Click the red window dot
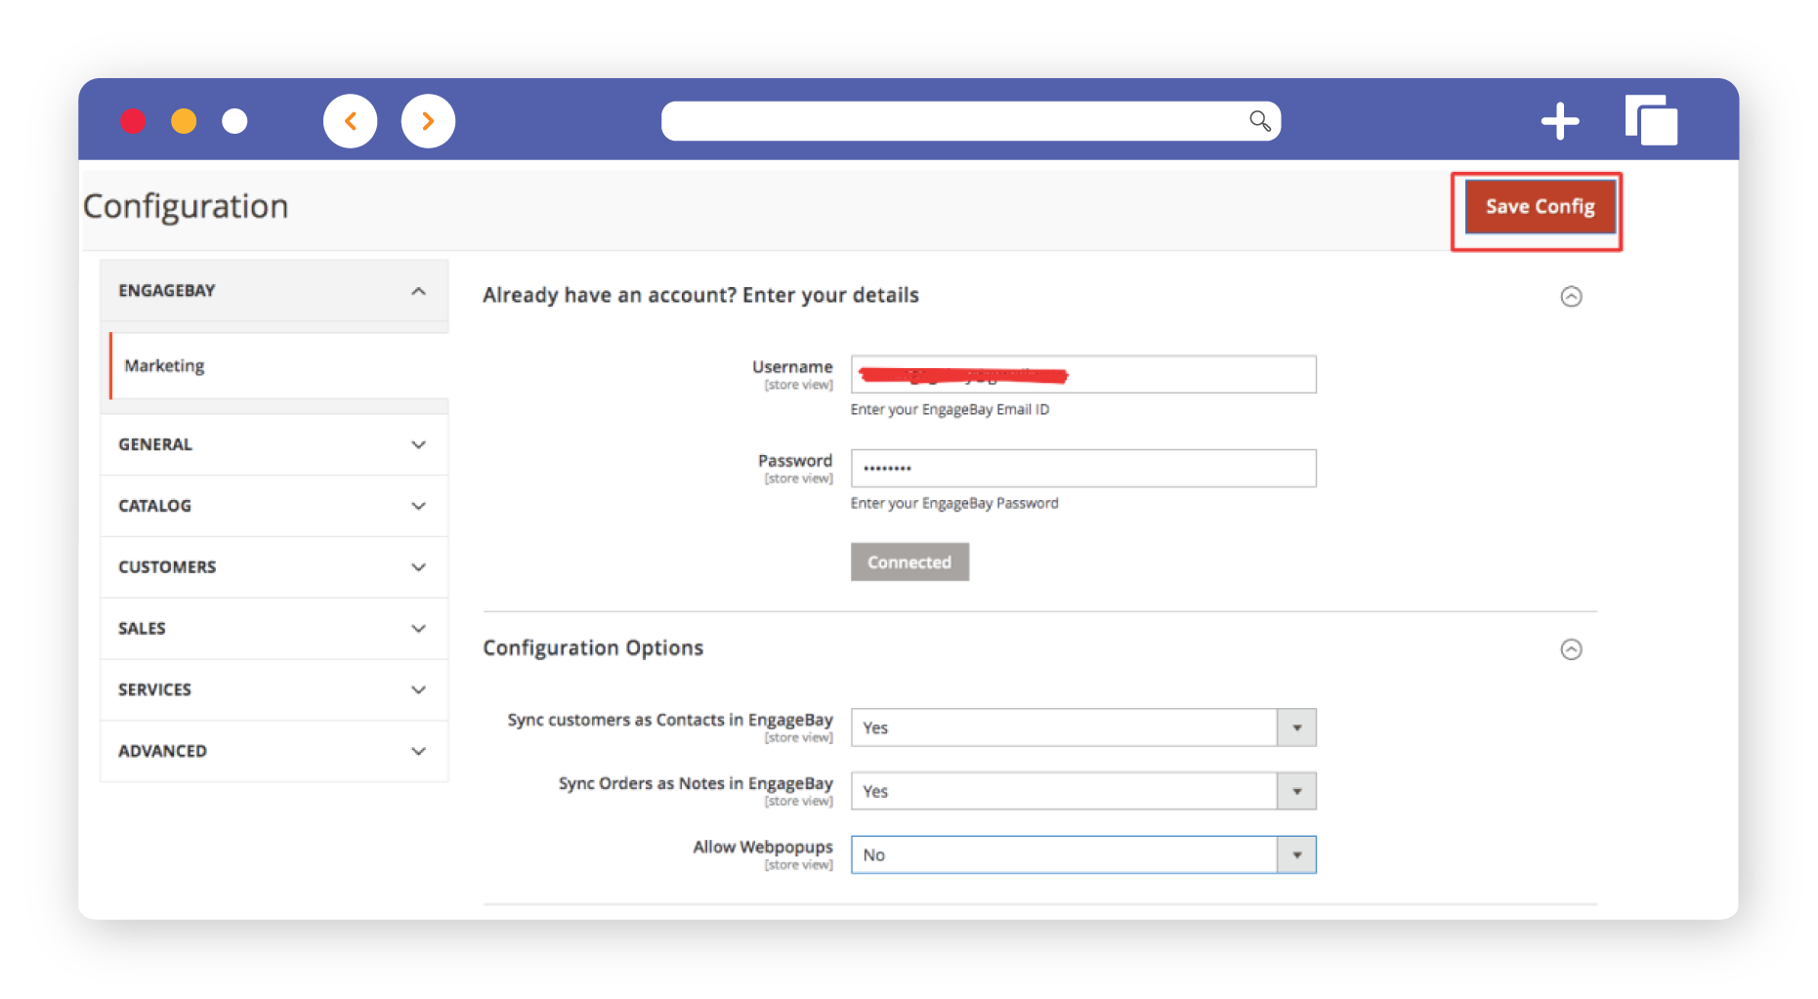 133,121
